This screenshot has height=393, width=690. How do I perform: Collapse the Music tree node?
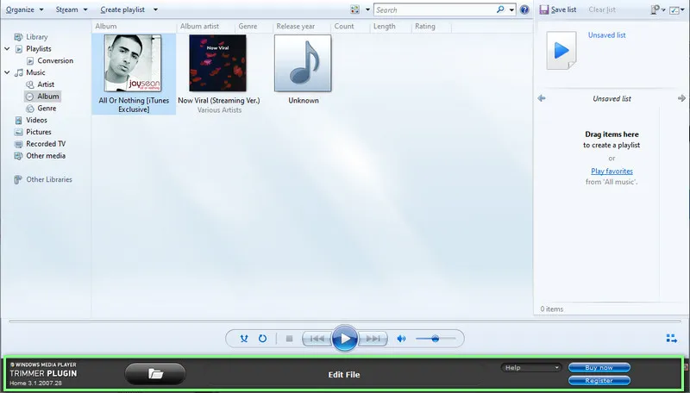click(x=8, y=73)
